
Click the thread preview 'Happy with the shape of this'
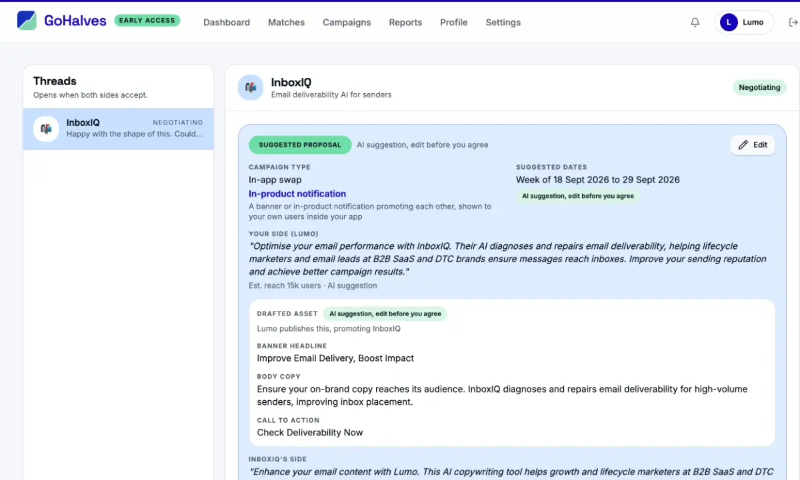tap(135, 134)
